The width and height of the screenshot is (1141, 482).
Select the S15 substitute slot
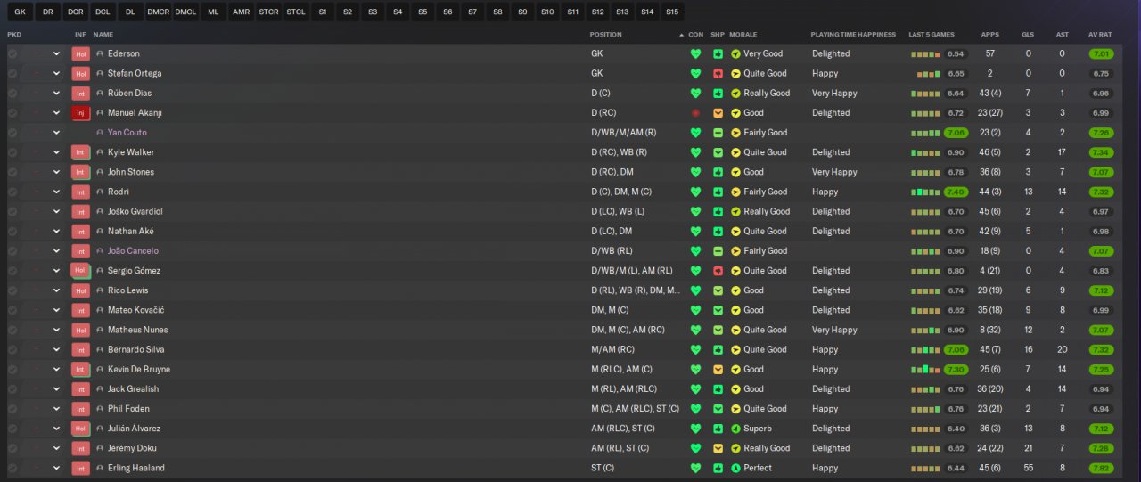pos(672,12)
